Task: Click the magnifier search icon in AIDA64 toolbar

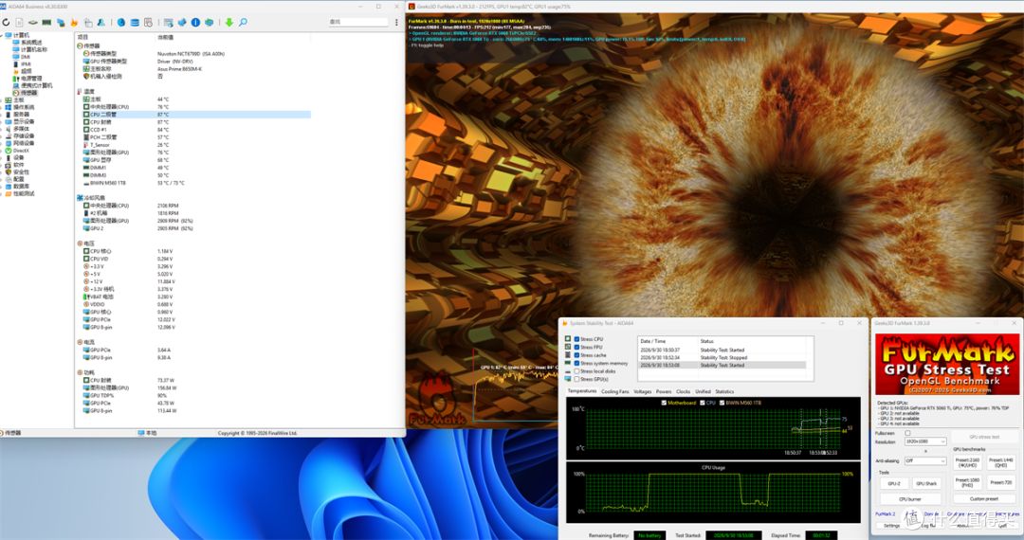Action: [x=243, y=22]
